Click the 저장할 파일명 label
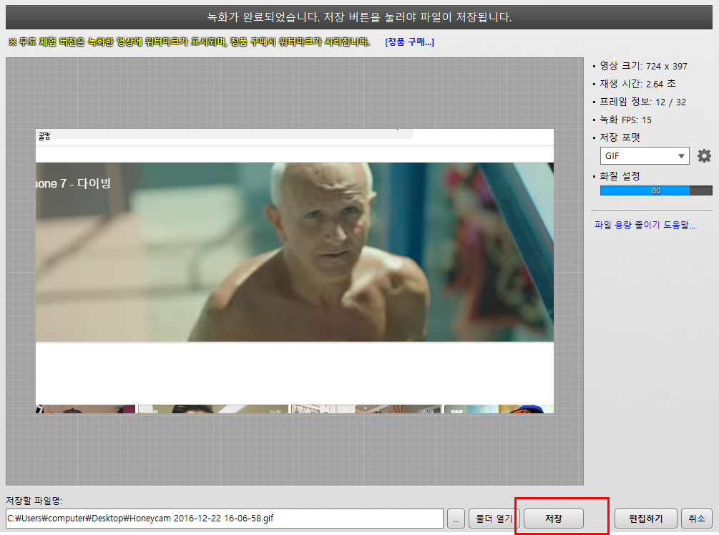The image size is (719, 535). pyautogui.click(x=34, y=501)
